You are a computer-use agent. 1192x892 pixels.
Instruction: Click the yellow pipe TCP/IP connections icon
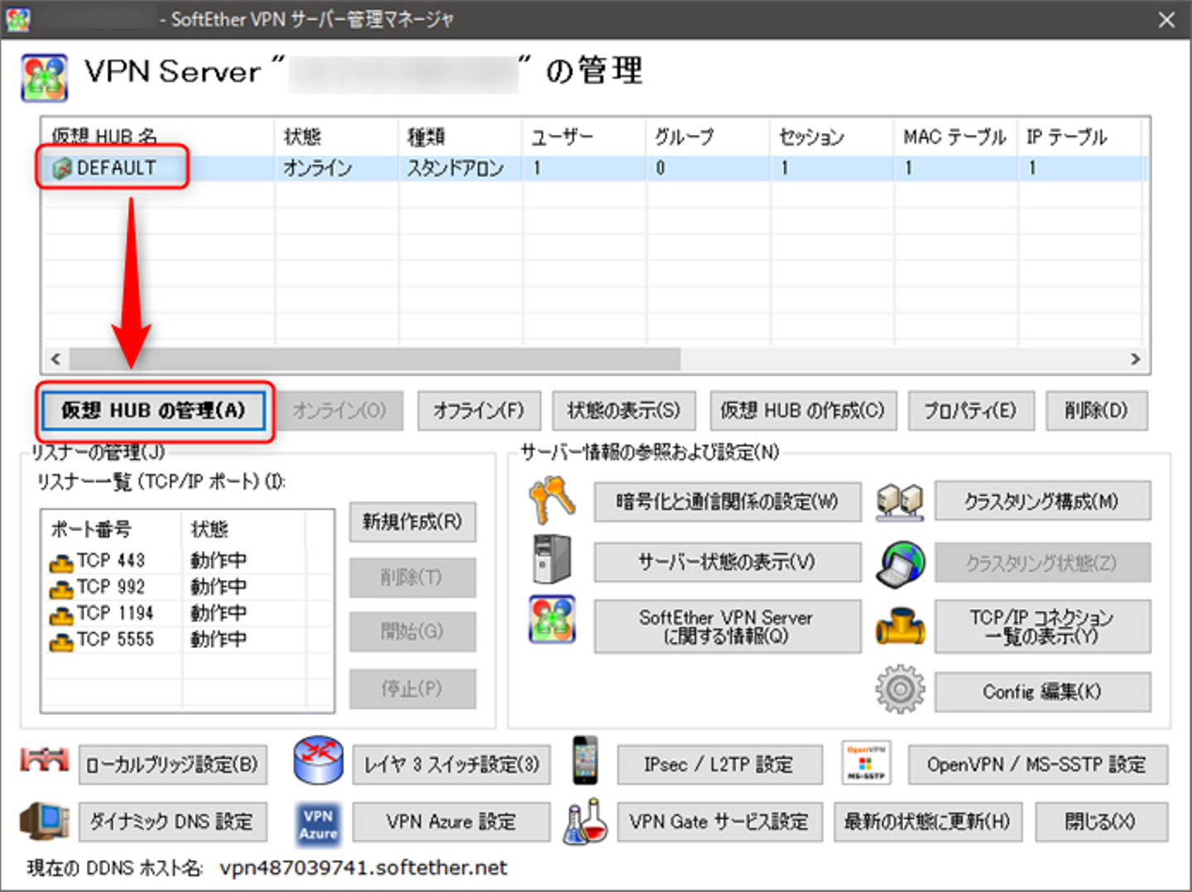pyautogui.click(x=900, y=626)
